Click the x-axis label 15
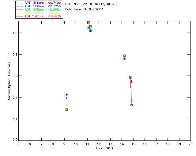Screen dimensions: 196x156 [x=133, y=144]
